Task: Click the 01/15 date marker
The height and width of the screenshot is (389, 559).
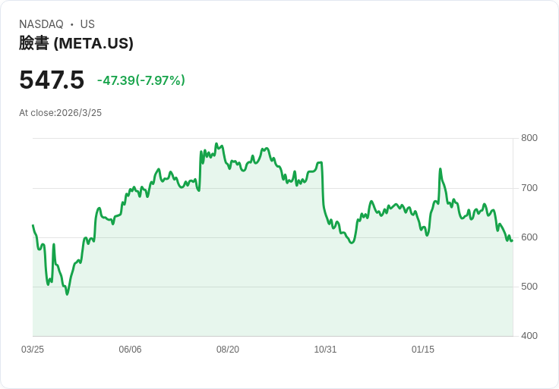Action: [423, 350]
